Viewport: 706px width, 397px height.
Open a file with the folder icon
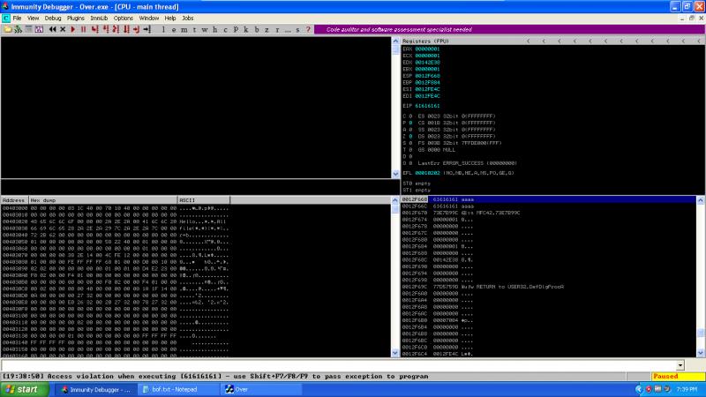click(7, 29)
